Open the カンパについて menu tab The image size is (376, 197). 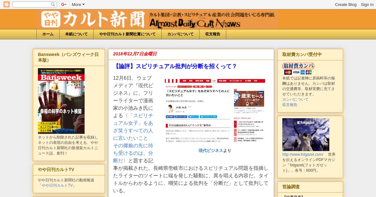coord(180,34)
